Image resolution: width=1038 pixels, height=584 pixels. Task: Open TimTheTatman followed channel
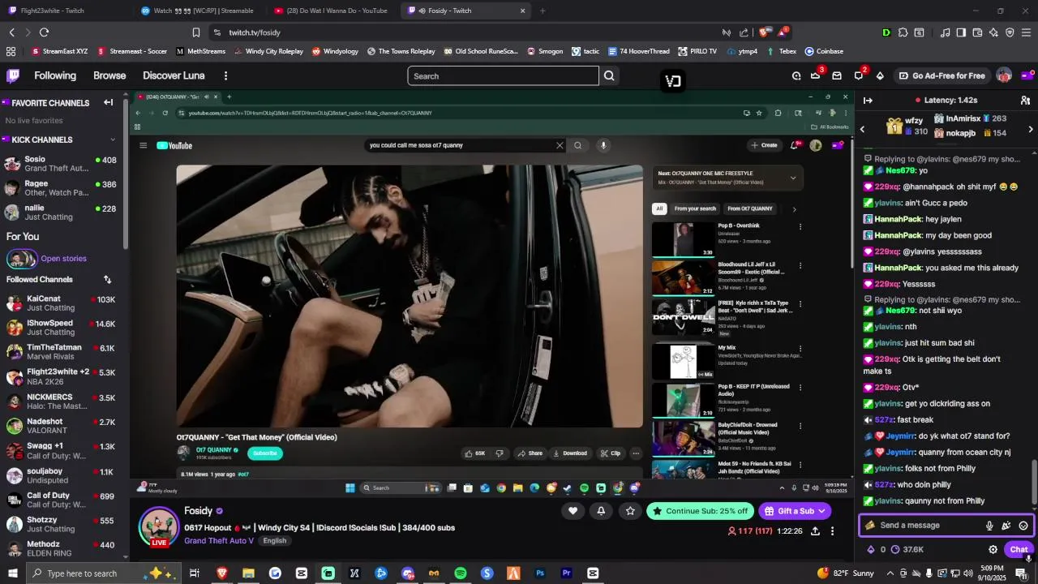click(x=62, y=352)
